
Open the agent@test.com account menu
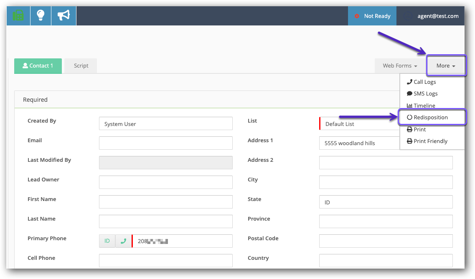pos(433,16)
